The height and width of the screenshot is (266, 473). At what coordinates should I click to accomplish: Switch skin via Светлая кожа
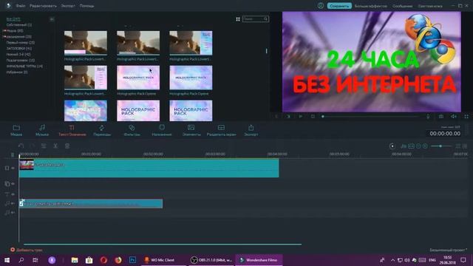[x=430, y=6]
